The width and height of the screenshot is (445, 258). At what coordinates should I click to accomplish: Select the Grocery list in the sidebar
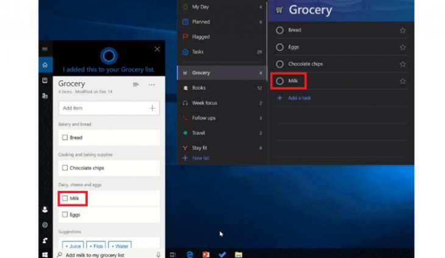point(222,73)
